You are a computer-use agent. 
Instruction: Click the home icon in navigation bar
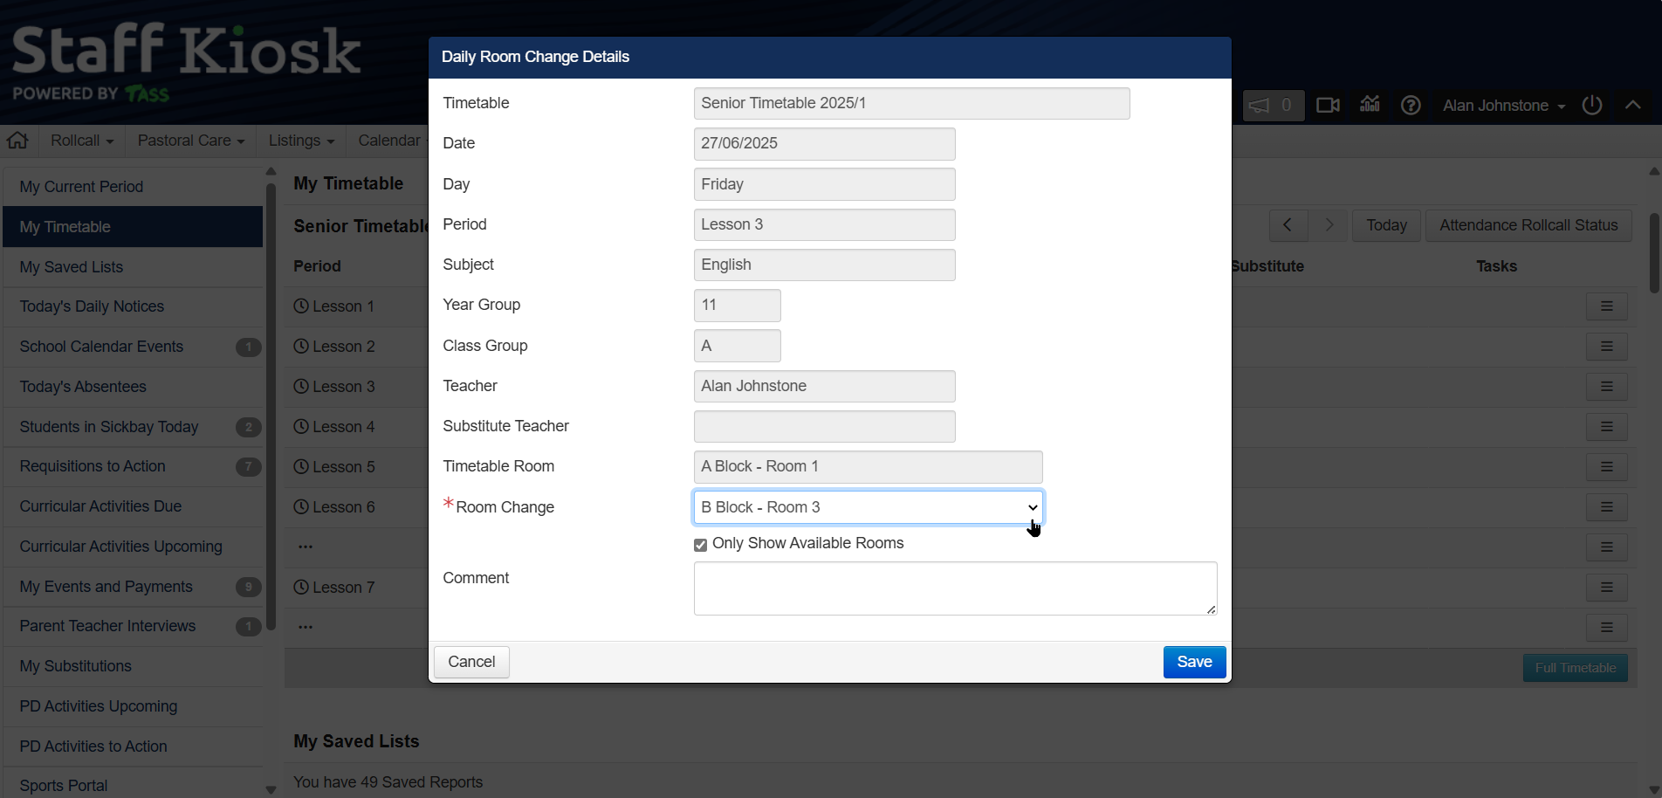17,140
